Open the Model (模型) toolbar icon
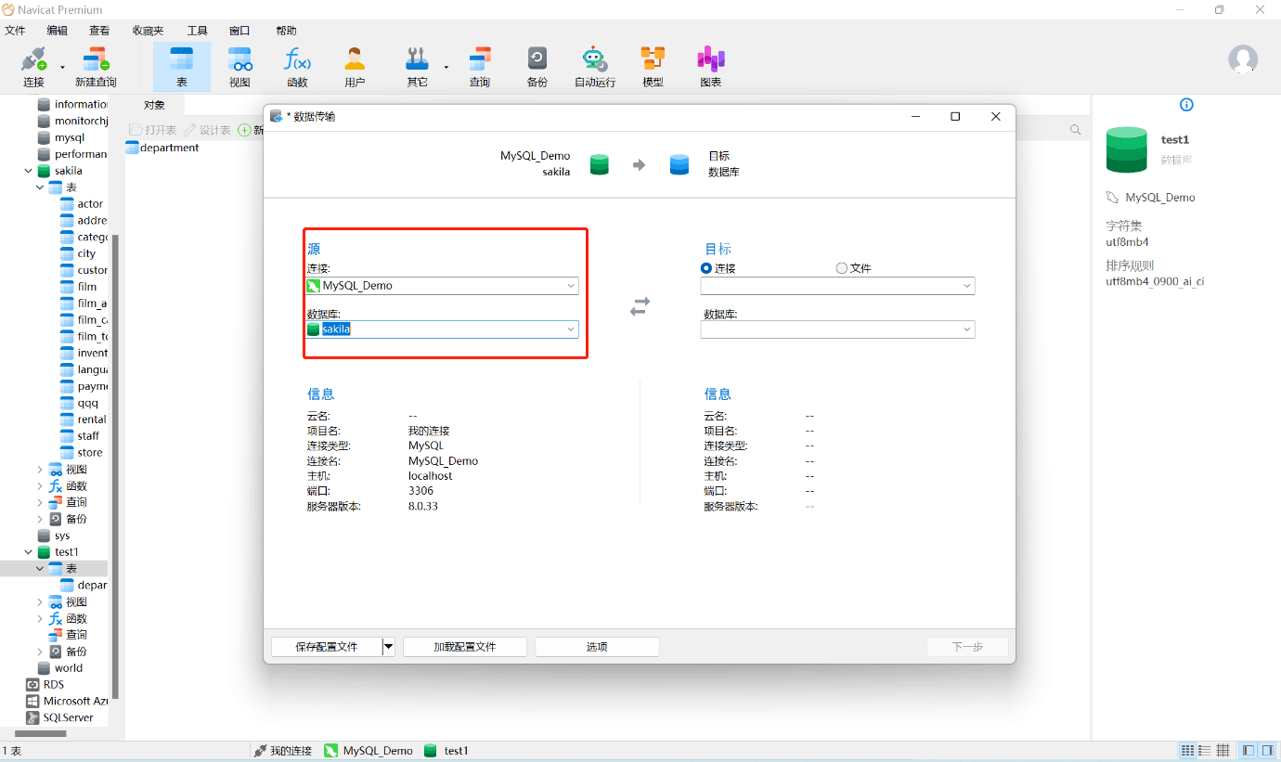The image size is (1281, 762). click(x=653, y=67)
